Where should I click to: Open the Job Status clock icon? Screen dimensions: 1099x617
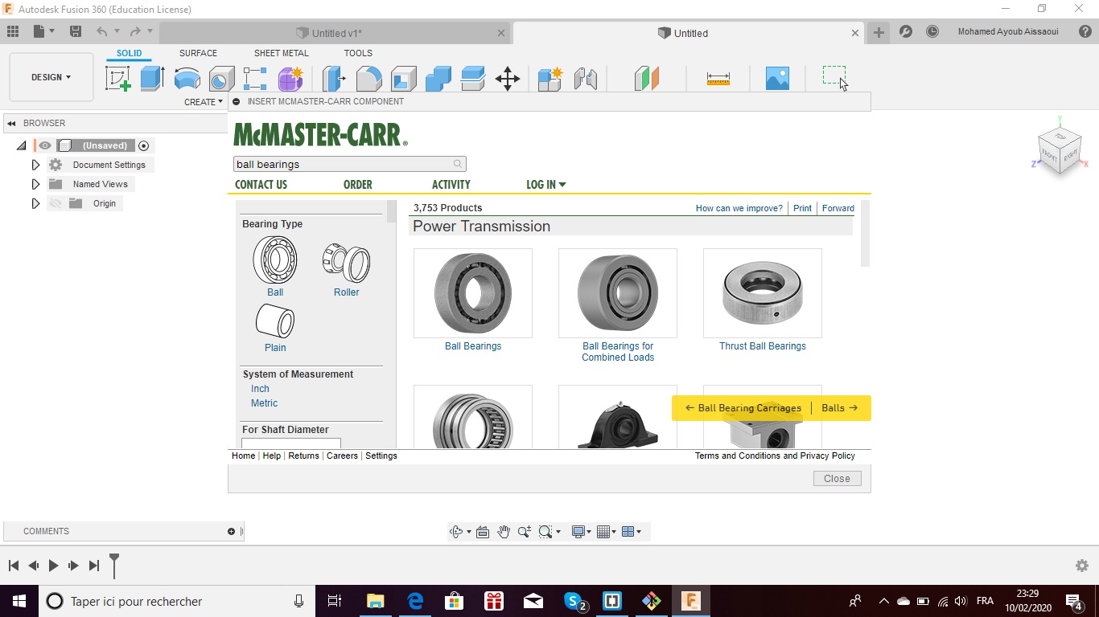(x=932, y=32)
